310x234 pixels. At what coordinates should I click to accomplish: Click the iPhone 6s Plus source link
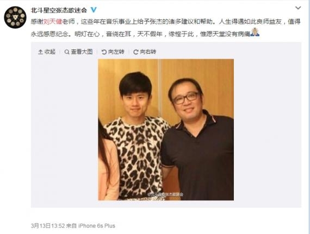pos(97,225)
